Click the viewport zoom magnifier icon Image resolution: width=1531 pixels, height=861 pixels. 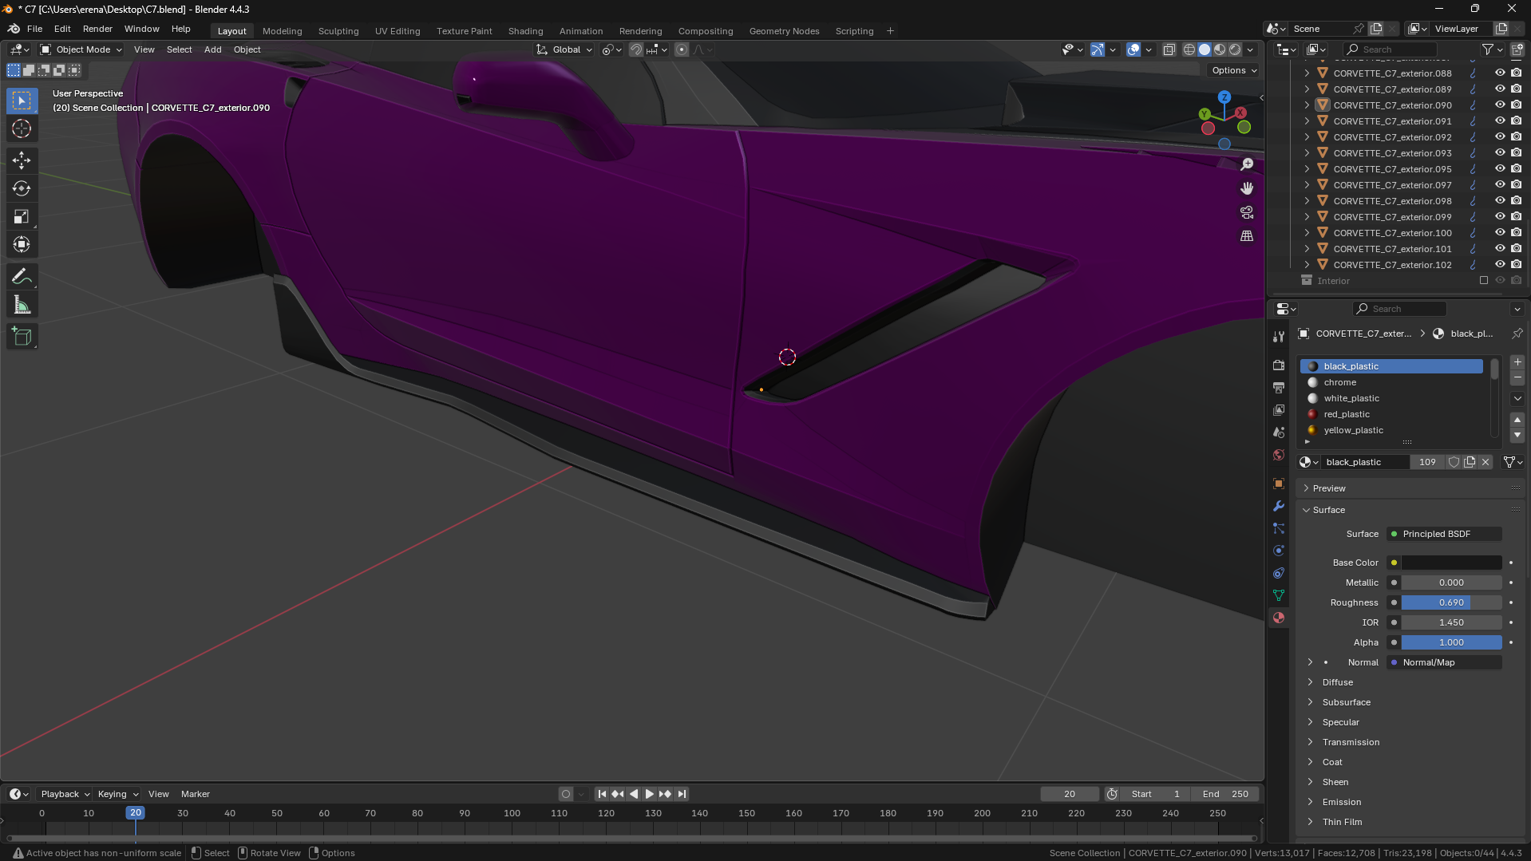click(1247, 164)
